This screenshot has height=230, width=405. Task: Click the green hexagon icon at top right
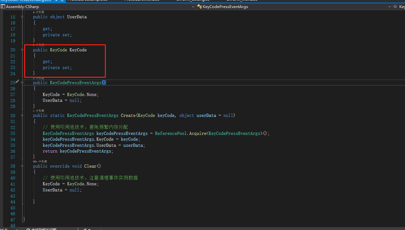click(395, 6)
